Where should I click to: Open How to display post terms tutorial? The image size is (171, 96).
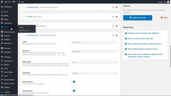tap(144, 44)
